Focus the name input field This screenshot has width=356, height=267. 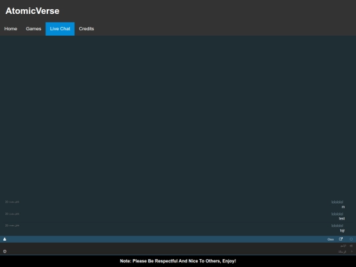pos(175,246)
